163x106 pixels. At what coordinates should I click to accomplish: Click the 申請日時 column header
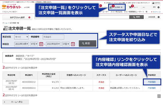(11, 75)
